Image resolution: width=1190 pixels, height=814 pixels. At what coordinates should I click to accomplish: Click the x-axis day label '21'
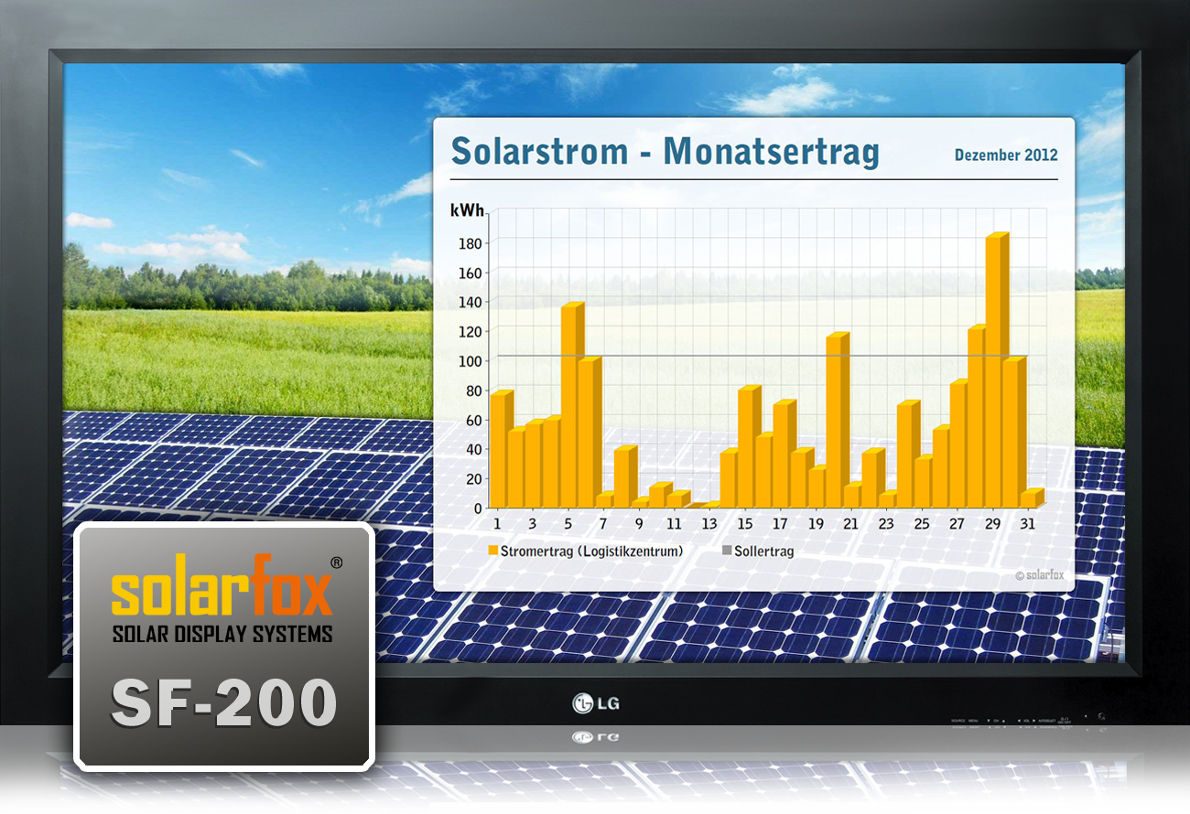[x=850, y=525]
